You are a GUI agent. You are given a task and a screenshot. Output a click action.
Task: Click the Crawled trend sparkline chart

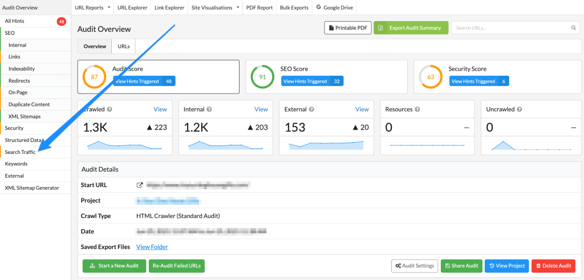point(125,145)
